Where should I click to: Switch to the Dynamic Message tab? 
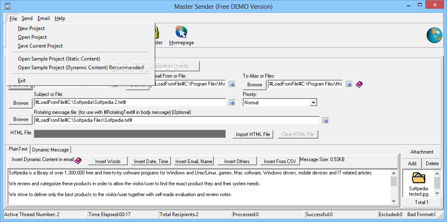pyautogui.click(x=51, y=150)
